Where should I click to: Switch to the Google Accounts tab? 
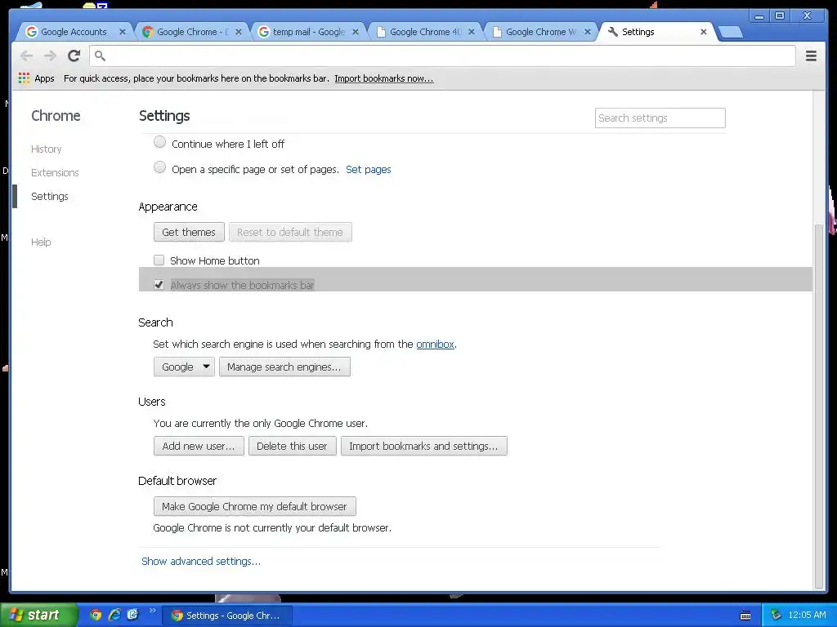(74, 32)
